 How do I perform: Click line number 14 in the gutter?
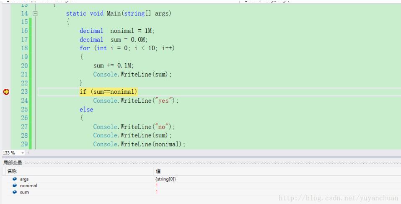24,13
